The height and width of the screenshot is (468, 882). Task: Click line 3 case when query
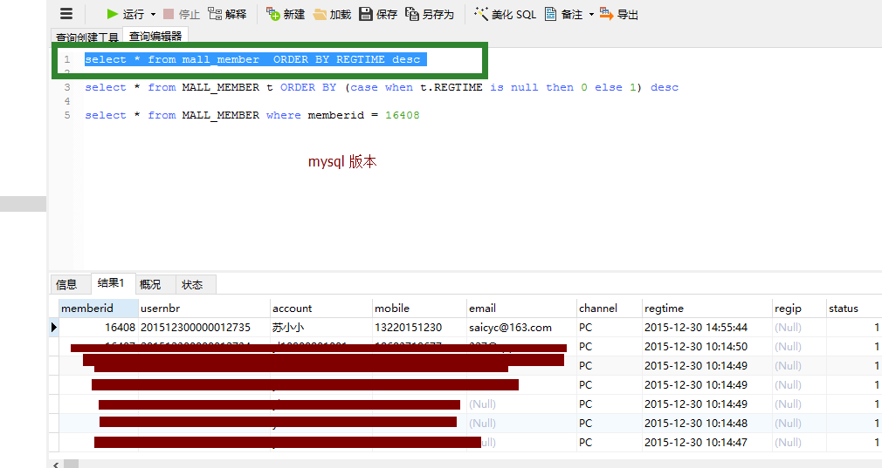[x=382, y=87]
